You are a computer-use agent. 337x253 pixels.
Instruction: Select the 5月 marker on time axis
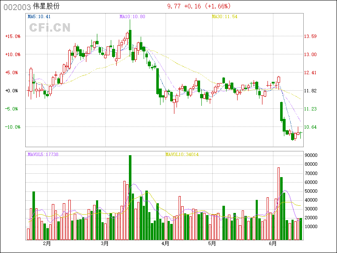point(212,243)
